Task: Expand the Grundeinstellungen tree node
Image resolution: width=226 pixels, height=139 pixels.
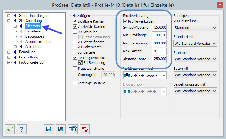Action: (x=9, y=16)
